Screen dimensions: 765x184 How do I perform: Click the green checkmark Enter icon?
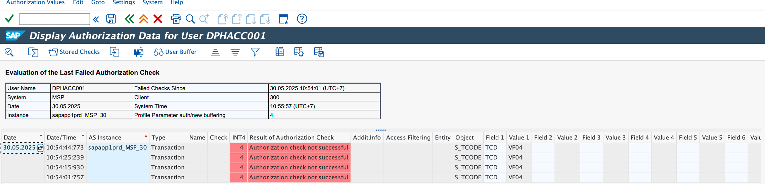point(9,19)
